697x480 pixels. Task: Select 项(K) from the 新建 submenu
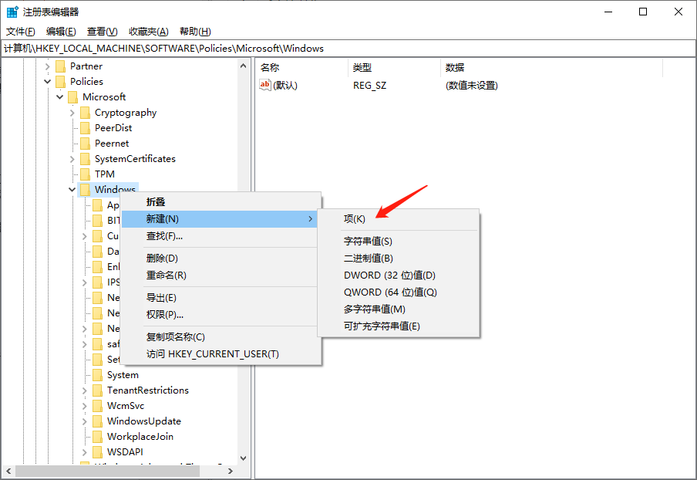(x=354, y=218)
